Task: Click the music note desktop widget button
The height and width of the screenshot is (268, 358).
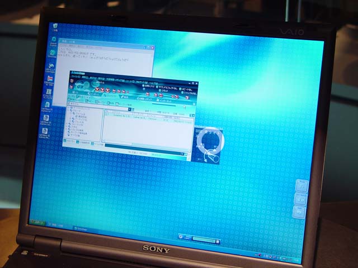Action: (302, 186)
